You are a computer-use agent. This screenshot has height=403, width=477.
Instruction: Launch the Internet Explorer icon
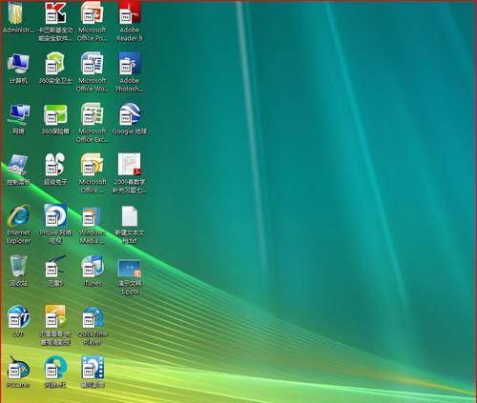[18, 216]
